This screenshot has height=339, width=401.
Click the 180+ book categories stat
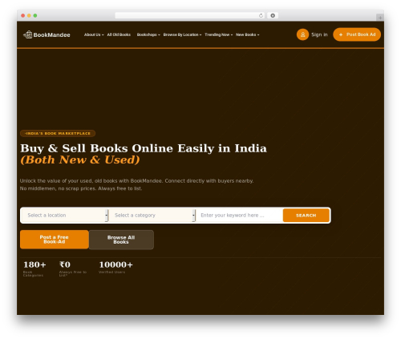pyautogui.click(x=34, y=268)
